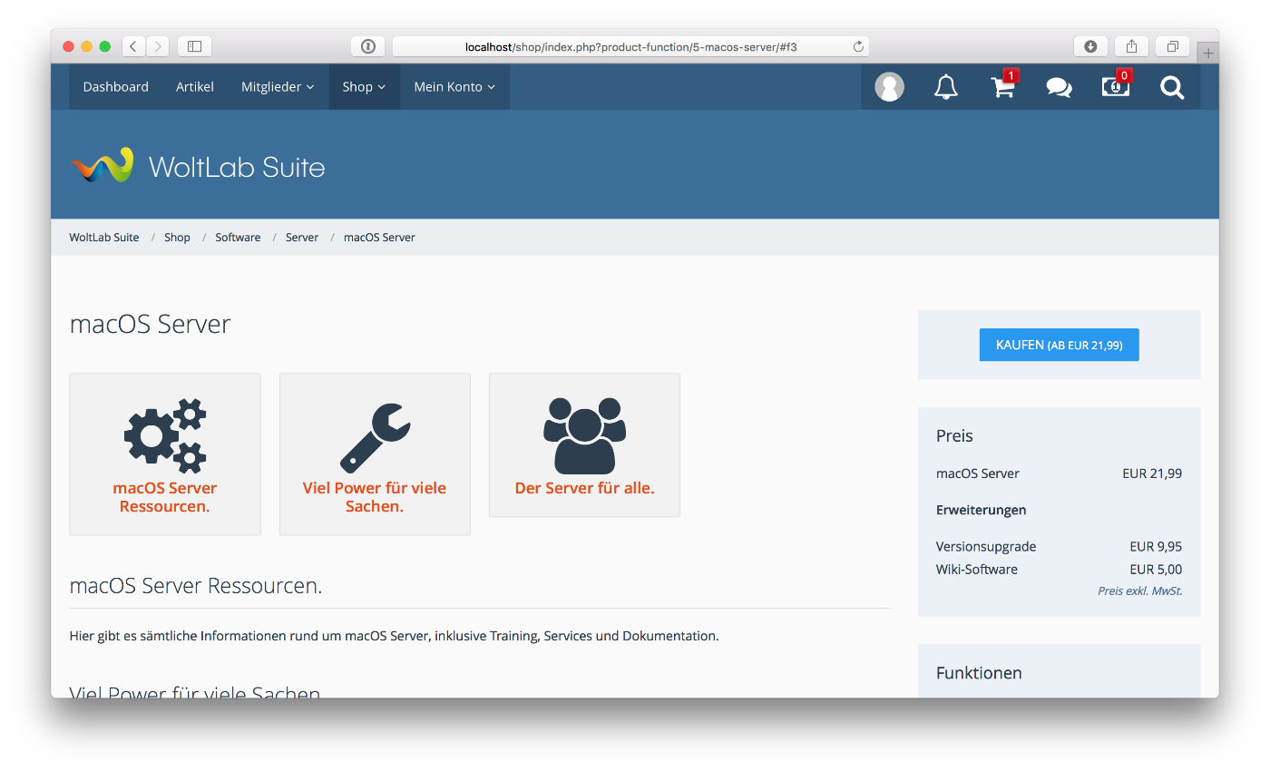Click the WoltLab Suite logo
Screen dimensions: 1270x771
[x=198, y=167]
